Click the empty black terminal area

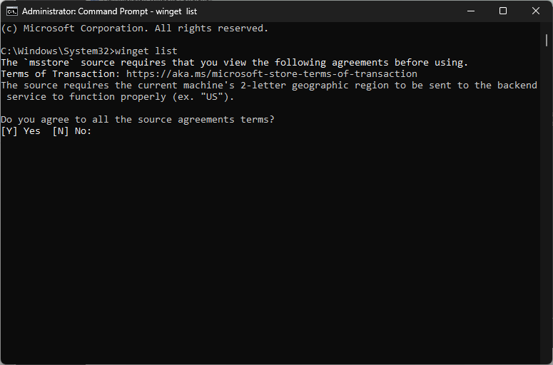(x=270, y=247)
